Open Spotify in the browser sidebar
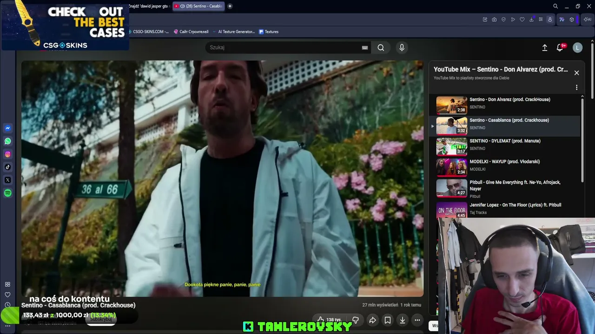The height and width of the screenshot is (334, 595). pyautogui.click(x=8, y=193)
